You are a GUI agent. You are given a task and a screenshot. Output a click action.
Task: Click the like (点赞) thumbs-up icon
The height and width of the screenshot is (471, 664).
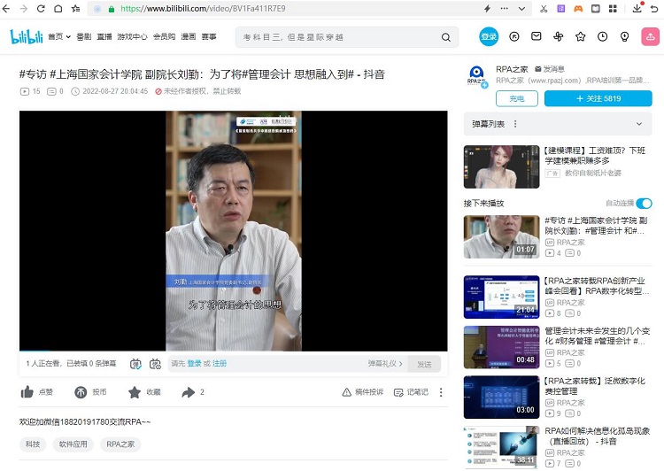(x=27, y=391)
